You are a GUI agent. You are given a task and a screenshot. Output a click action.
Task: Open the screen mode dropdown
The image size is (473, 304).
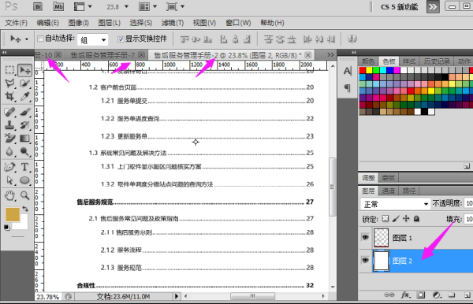pyautogui.click(x=175, y=6)
